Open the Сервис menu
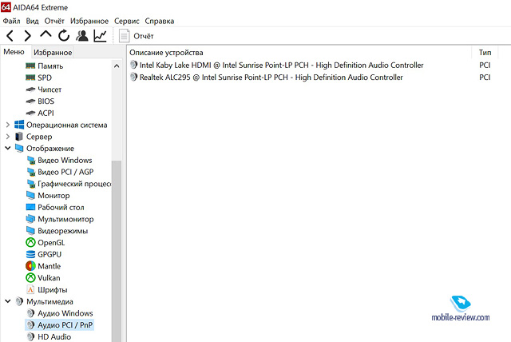Viewport: 511px width, 342px height. click(x=126, y=21)
